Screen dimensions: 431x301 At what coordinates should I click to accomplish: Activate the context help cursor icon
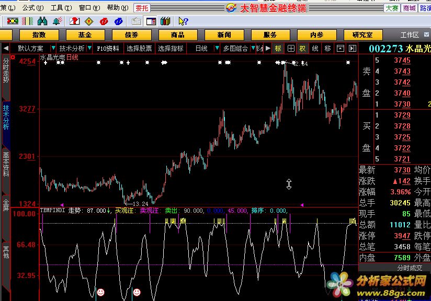pyautogui.click(x=183, y=21)
